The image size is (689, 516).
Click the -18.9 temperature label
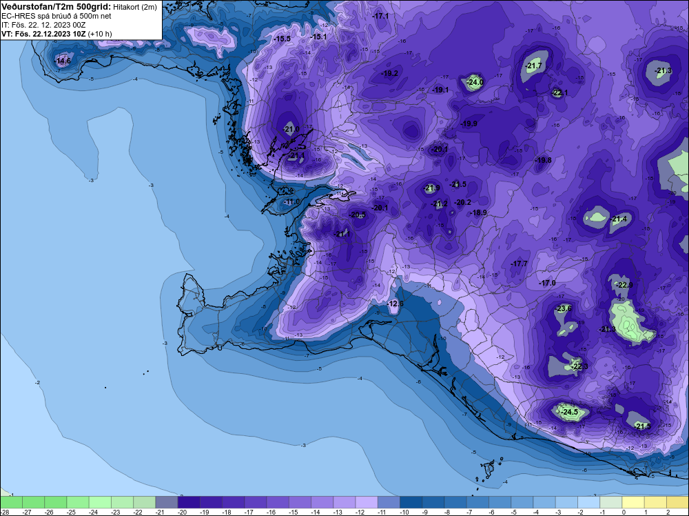[x=479, y=212]
